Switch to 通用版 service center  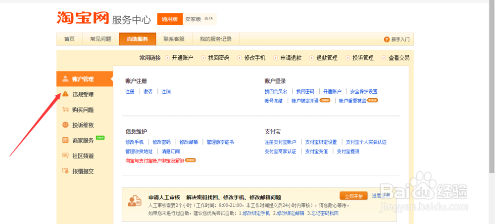click(x=170, y=19)
